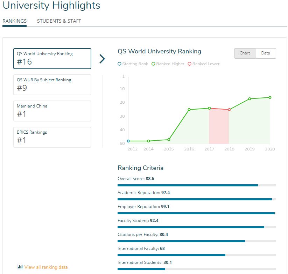The height and width of the screenshot is (274, 288).
Task: Click the 2019 data point on chart
Action: [x=250, y=99]
